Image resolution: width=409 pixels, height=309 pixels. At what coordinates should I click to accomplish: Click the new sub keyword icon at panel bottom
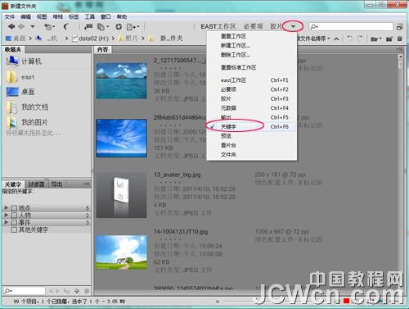tap(67, 291)
